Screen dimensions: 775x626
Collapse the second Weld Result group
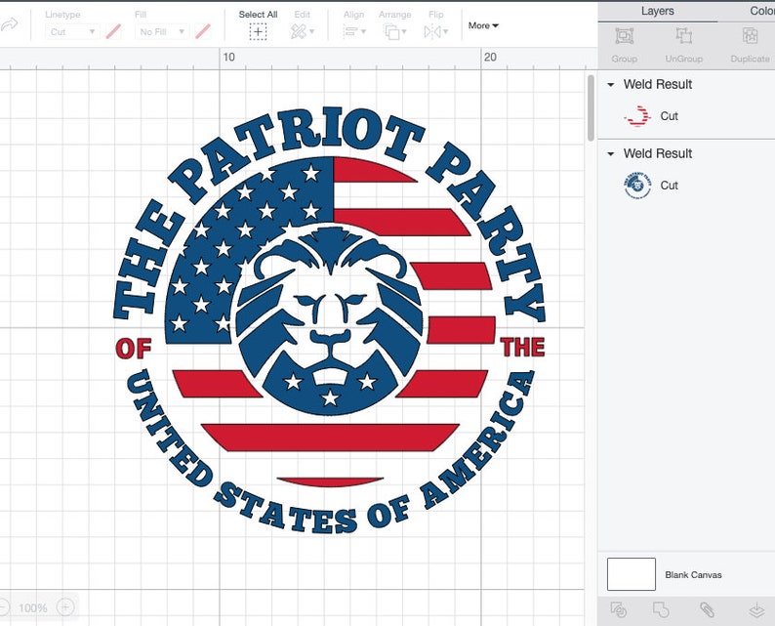[611, 153]
